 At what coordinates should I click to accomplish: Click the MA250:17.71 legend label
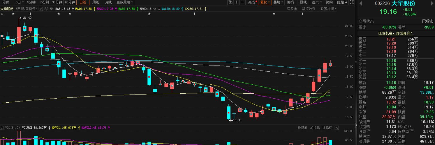click(x=194, y=9)
